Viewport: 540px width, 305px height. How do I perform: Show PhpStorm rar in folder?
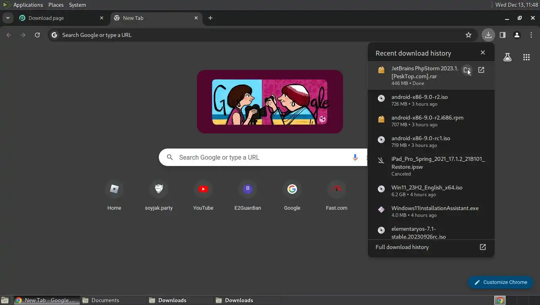click(467, 70)
